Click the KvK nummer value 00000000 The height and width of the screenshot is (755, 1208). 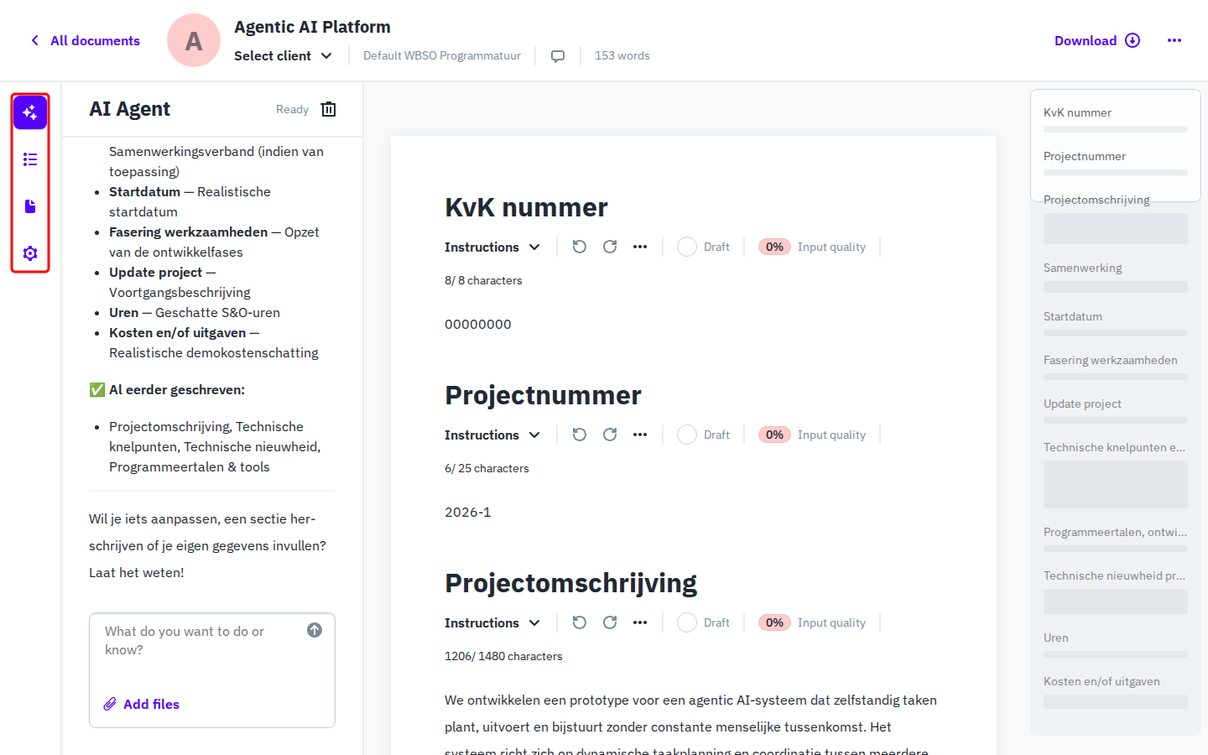pos(478,324)
